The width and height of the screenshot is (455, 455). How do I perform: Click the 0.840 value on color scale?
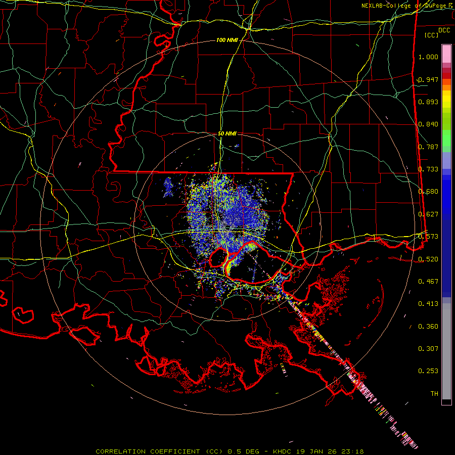428,124
